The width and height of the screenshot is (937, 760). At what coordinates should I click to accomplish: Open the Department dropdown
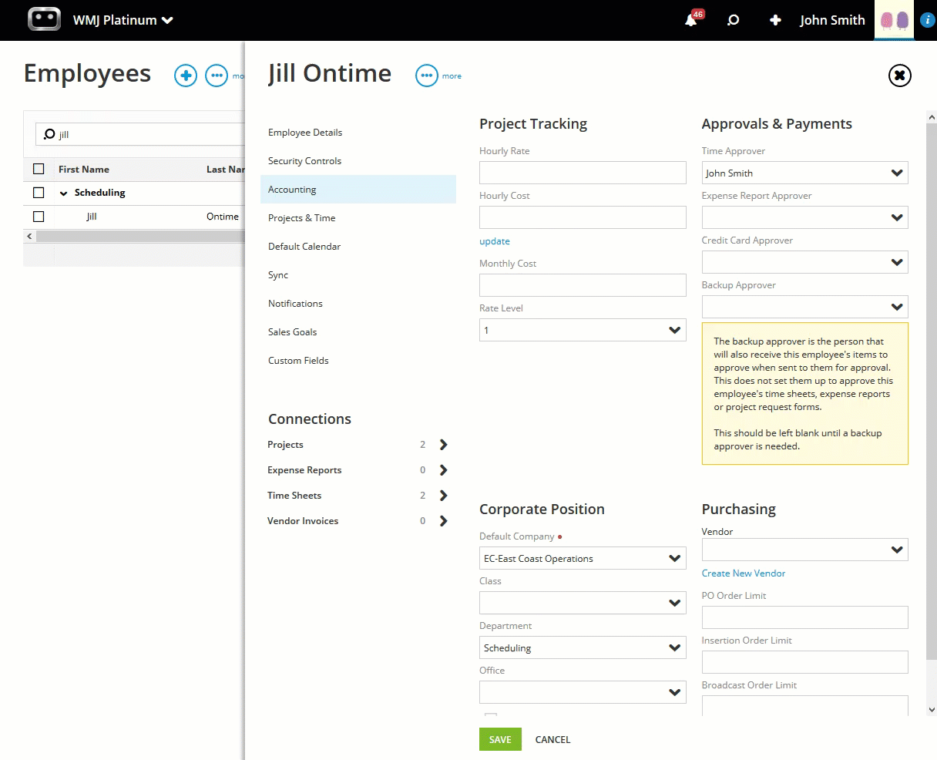pos(583,647)
